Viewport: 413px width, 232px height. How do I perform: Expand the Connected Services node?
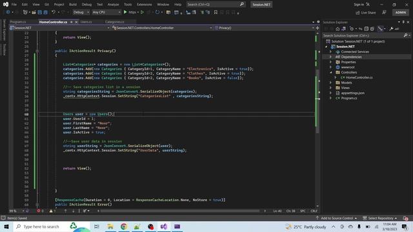pos(330,52)
